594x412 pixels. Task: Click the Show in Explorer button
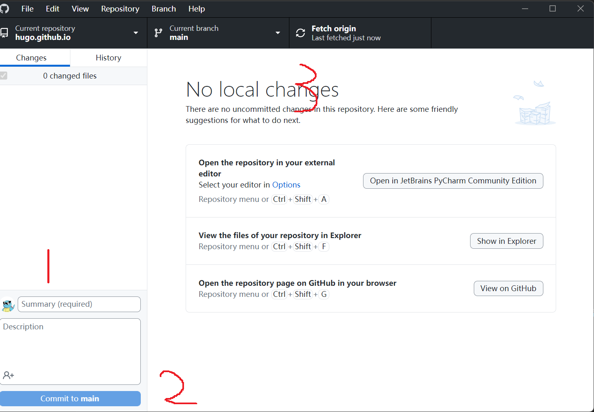pos(507,241)
